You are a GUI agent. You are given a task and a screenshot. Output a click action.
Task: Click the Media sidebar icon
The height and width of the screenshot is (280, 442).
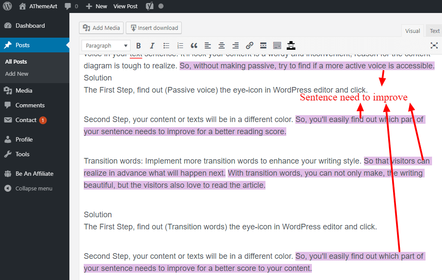(x=8, y=90)
